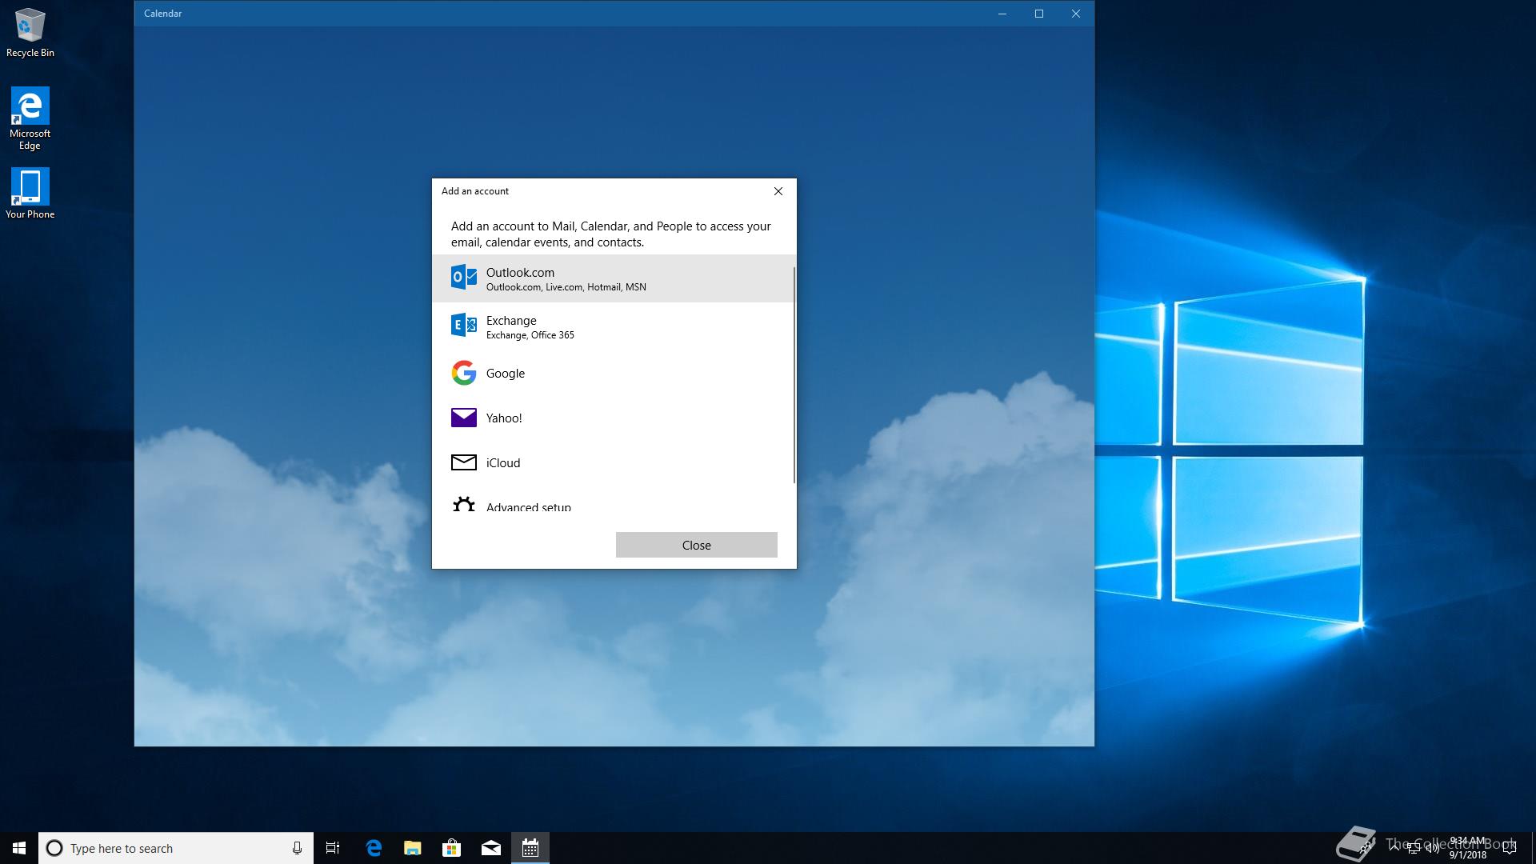Open the Windows Start menu

[x=19, y=848]
